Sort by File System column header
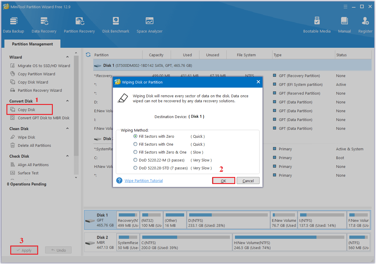376x264 pixels. pos(246,55)
